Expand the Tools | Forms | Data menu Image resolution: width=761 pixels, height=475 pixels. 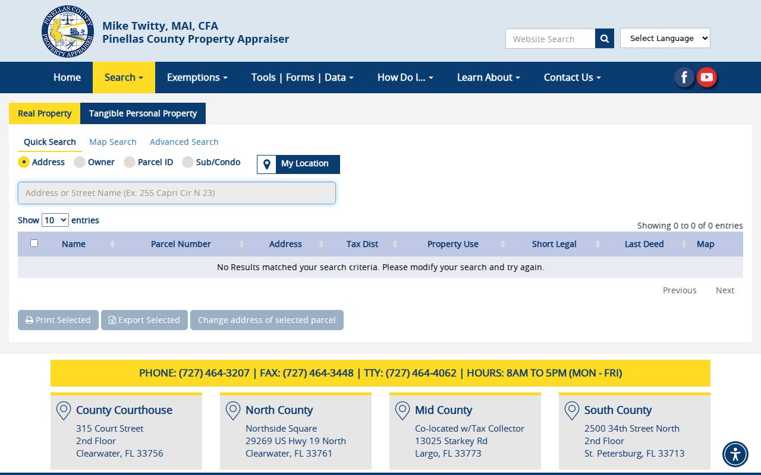pyautogui.click(x=303, y=77)
